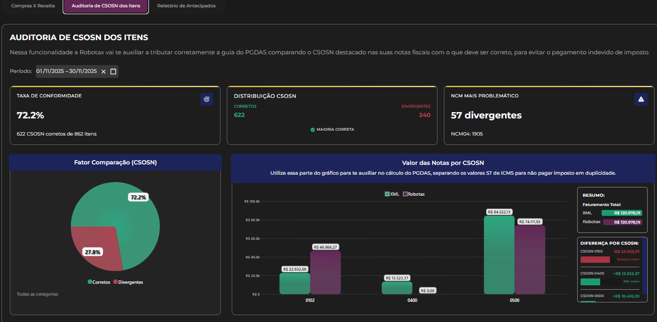Image resolution: width=657 pixels, height=322 pixels.
Task: Click the Diferença por CSOSN scrollbar
Action: click(644, 269)
